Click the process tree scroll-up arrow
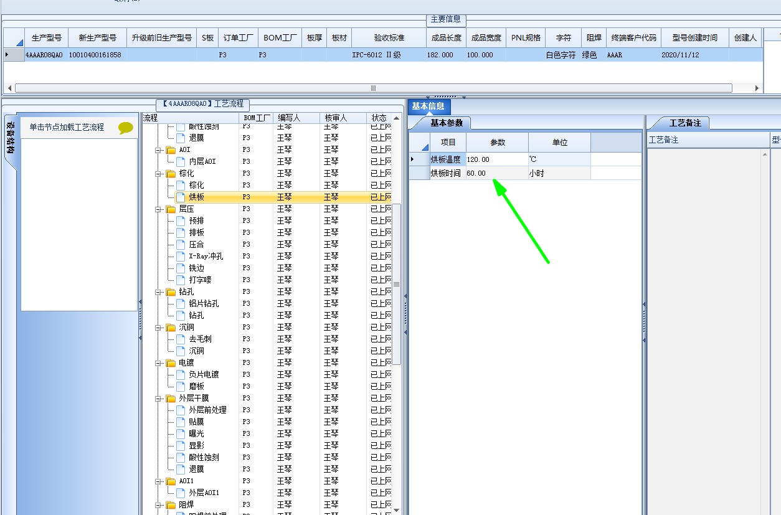The height and width of the screenshot is (515, 781). 396,118
